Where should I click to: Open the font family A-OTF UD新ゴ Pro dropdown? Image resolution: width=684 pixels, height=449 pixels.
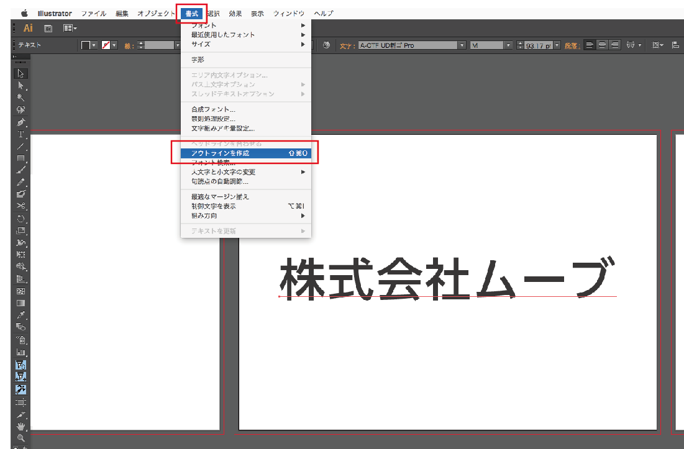(x=462, y=45)
